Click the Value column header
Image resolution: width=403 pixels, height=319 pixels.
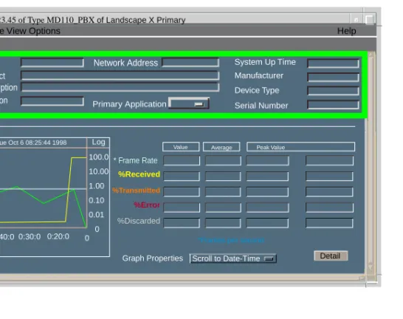[x=181, y=147]
